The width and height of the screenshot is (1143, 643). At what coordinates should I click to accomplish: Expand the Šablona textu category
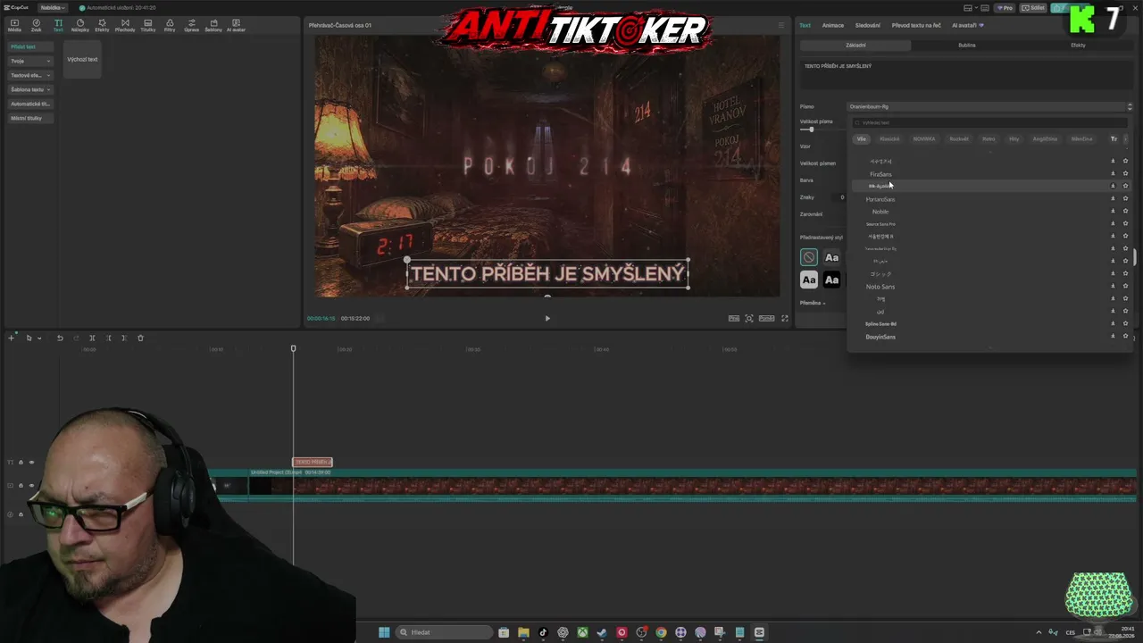coord(30,89)
